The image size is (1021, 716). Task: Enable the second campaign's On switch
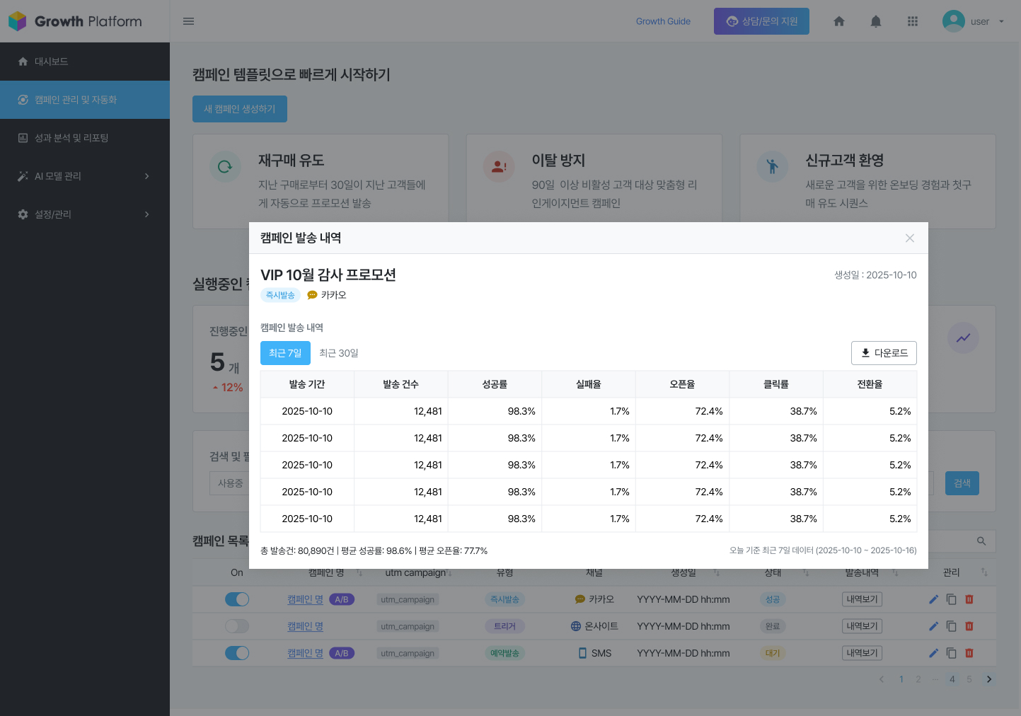(237, 625)
